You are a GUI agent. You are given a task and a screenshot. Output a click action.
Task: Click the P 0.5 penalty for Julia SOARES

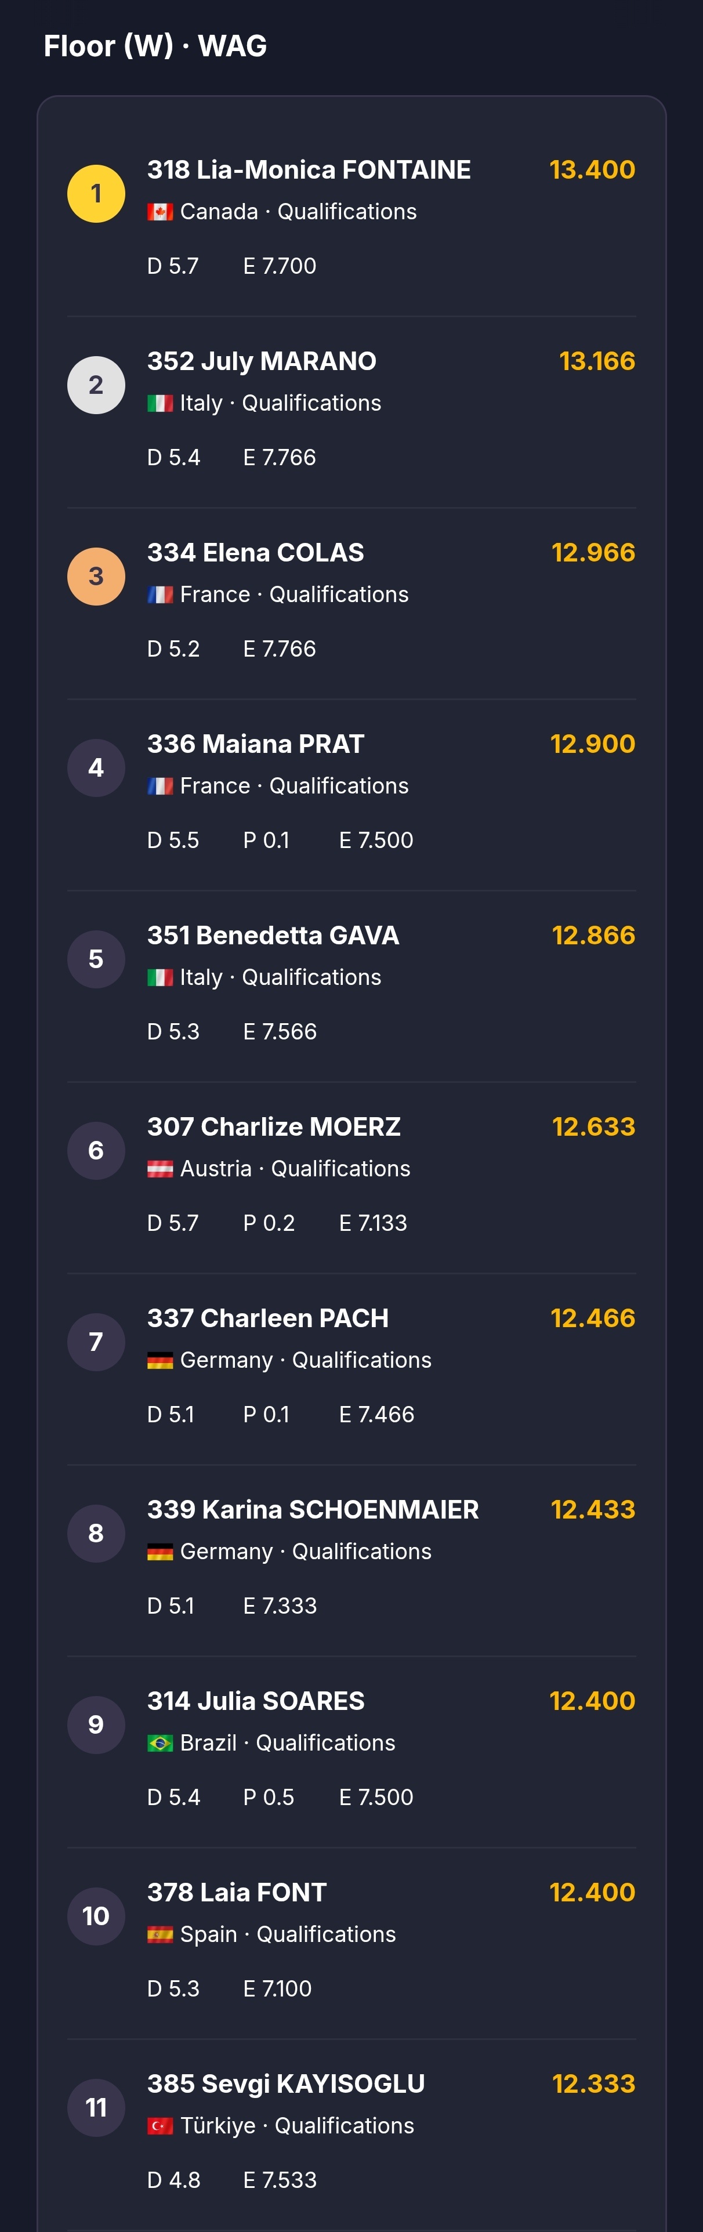tap(269, 1798)
